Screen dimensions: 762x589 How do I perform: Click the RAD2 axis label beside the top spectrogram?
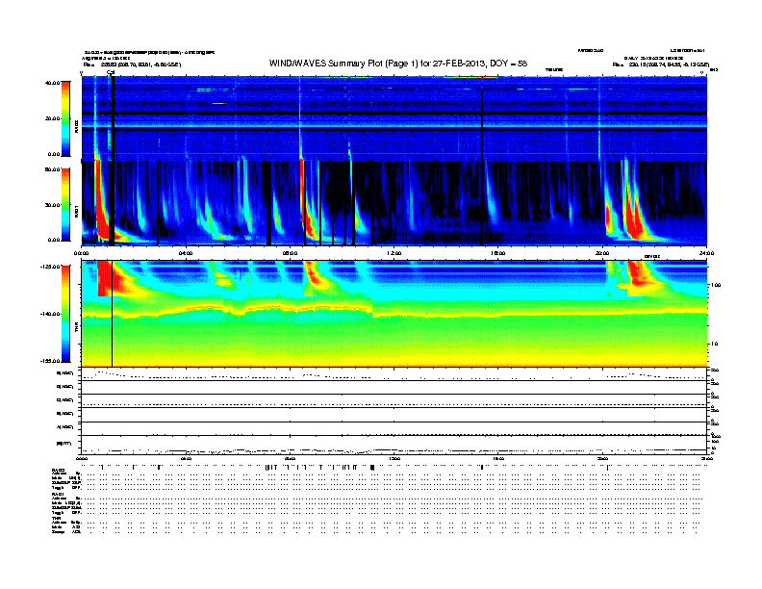point(76,126)
